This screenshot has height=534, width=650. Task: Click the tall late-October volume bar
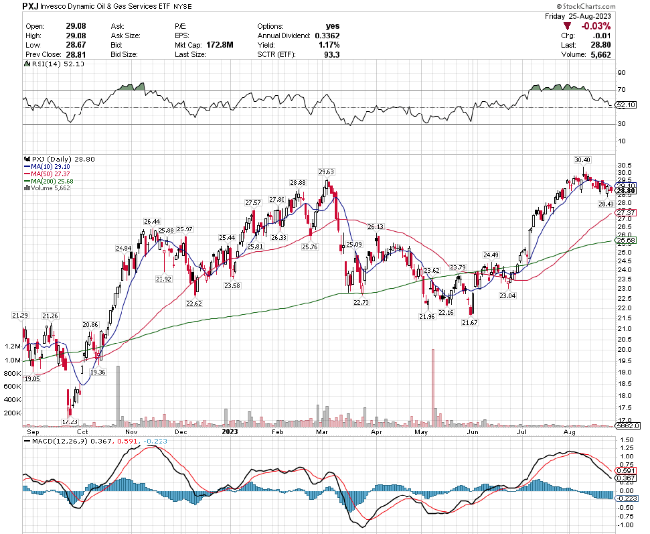point(118,396)
